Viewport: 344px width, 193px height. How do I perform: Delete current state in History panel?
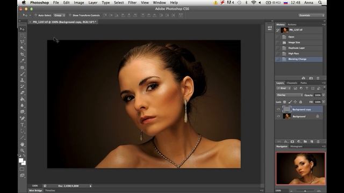(318, 78)
